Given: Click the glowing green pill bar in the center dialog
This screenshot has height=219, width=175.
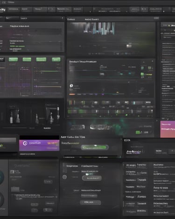Looking at the screenshot, I should click(x=95, y=147).
